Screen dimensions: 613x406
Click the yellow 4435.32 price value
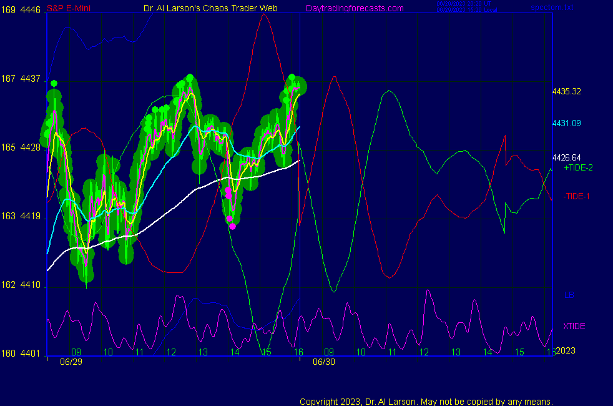566,92
